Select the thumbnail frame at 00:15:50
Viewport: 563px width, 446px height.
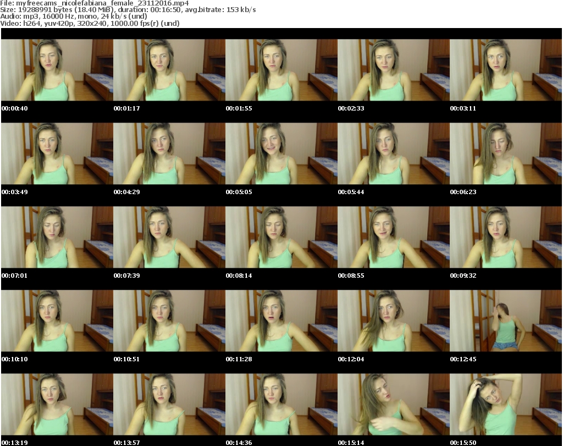pos(506,404)
